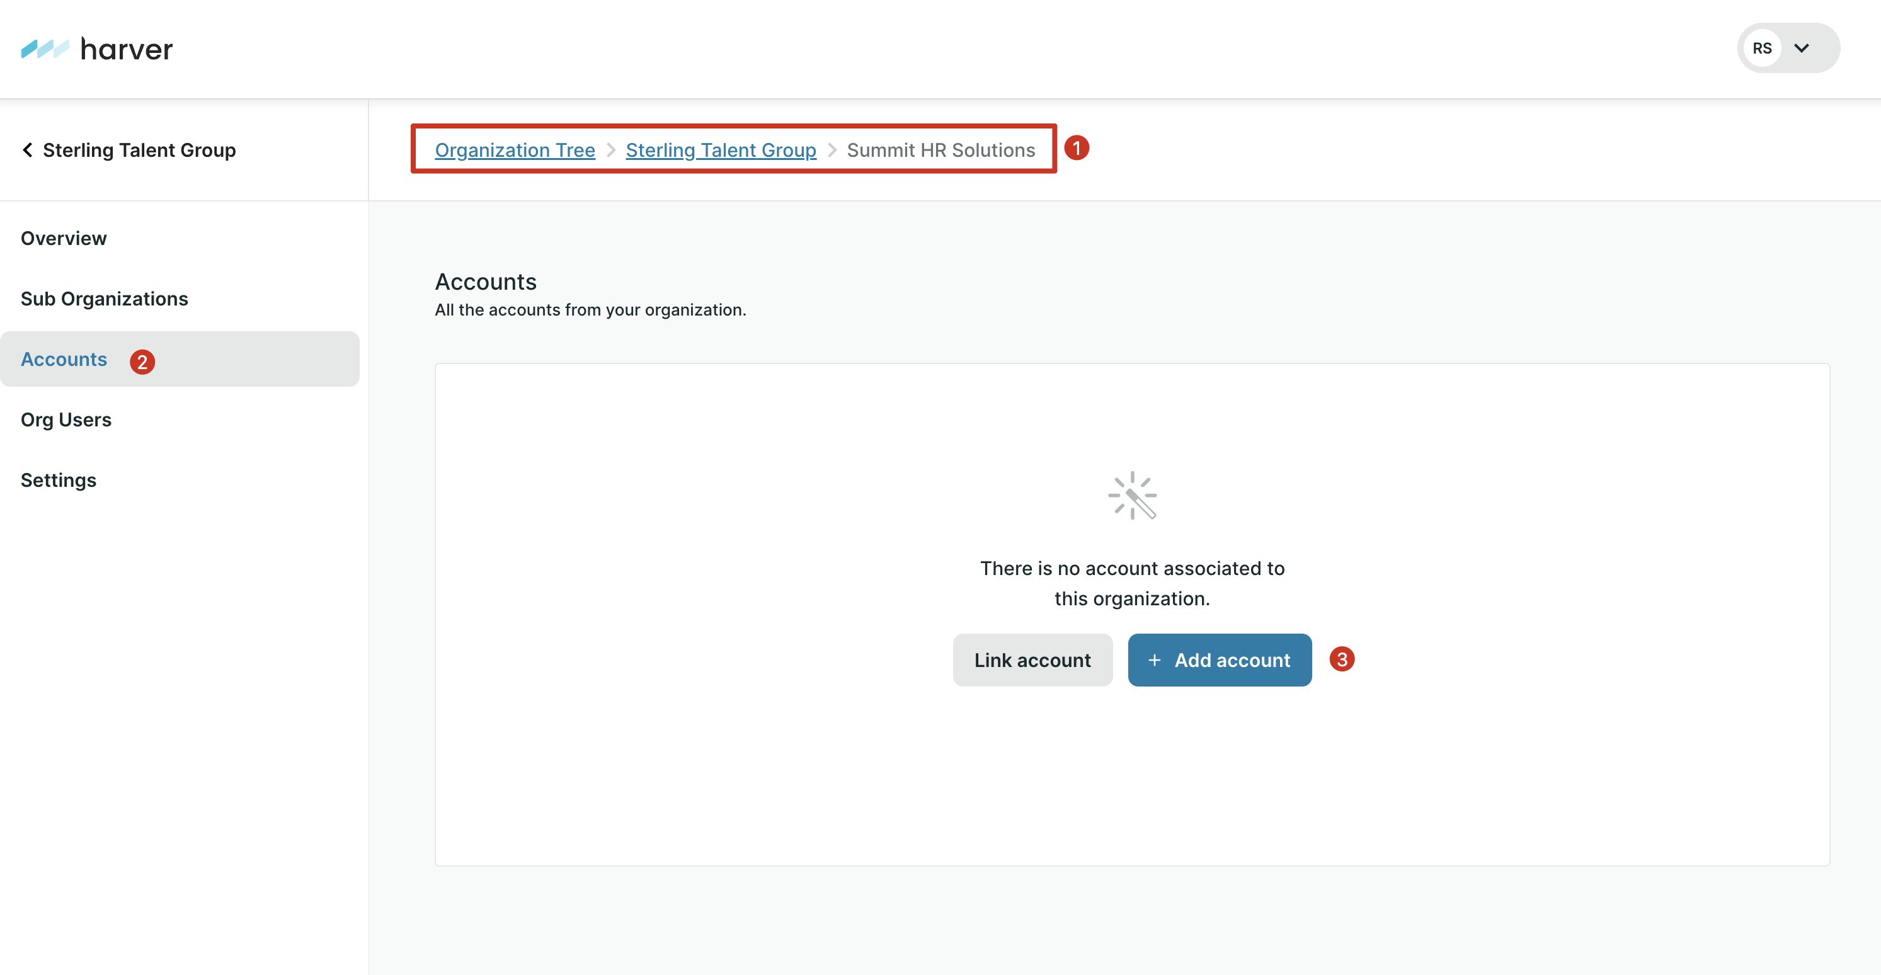1881x975 pixels.
Task: Follow the Organization Tree breadcrumb link
Action: point(515,150)
